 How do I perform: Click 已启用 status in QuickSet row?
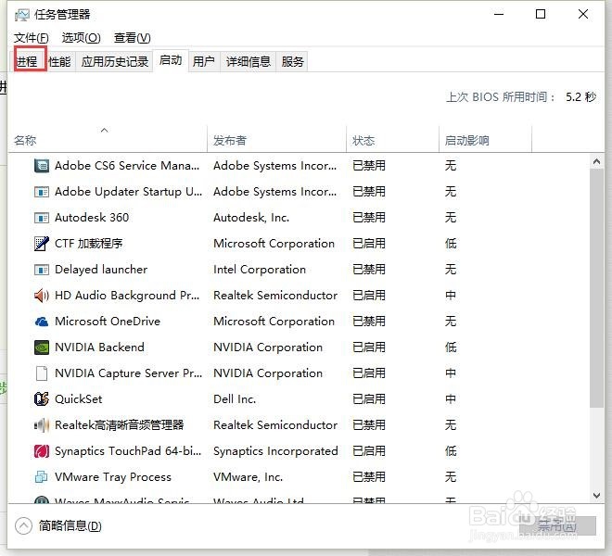tap(369, 399)
